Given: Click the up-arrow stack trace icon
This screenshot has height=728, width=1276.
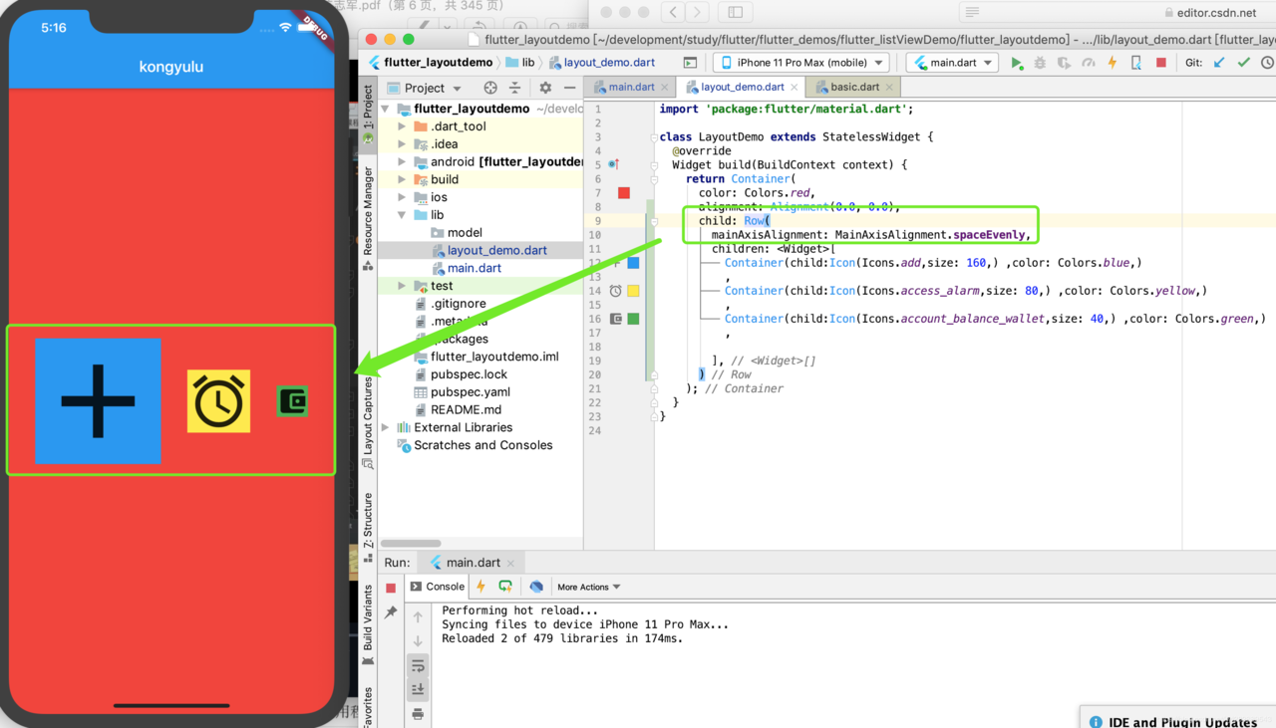Looking at the screenshot, I should 418,617.
